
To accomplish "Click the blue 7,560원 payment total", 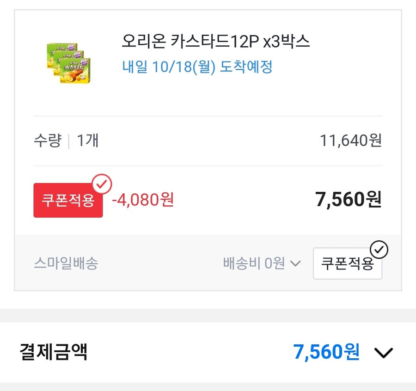I will click(326, 352).
